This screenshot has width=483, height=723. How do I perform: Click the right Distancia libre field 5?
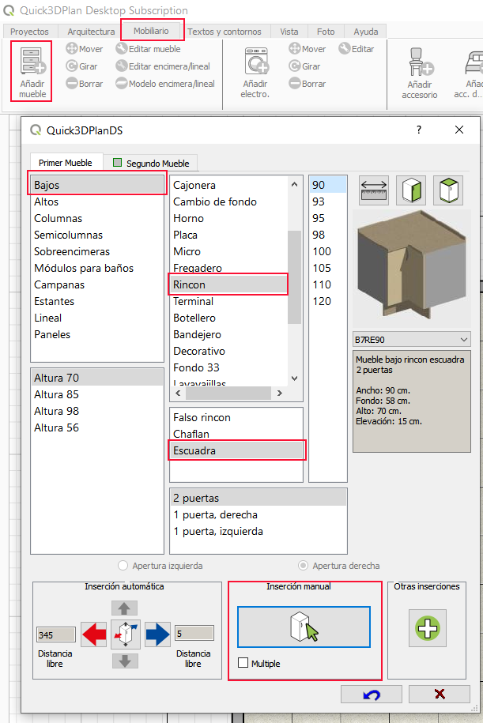pos(194,633)
